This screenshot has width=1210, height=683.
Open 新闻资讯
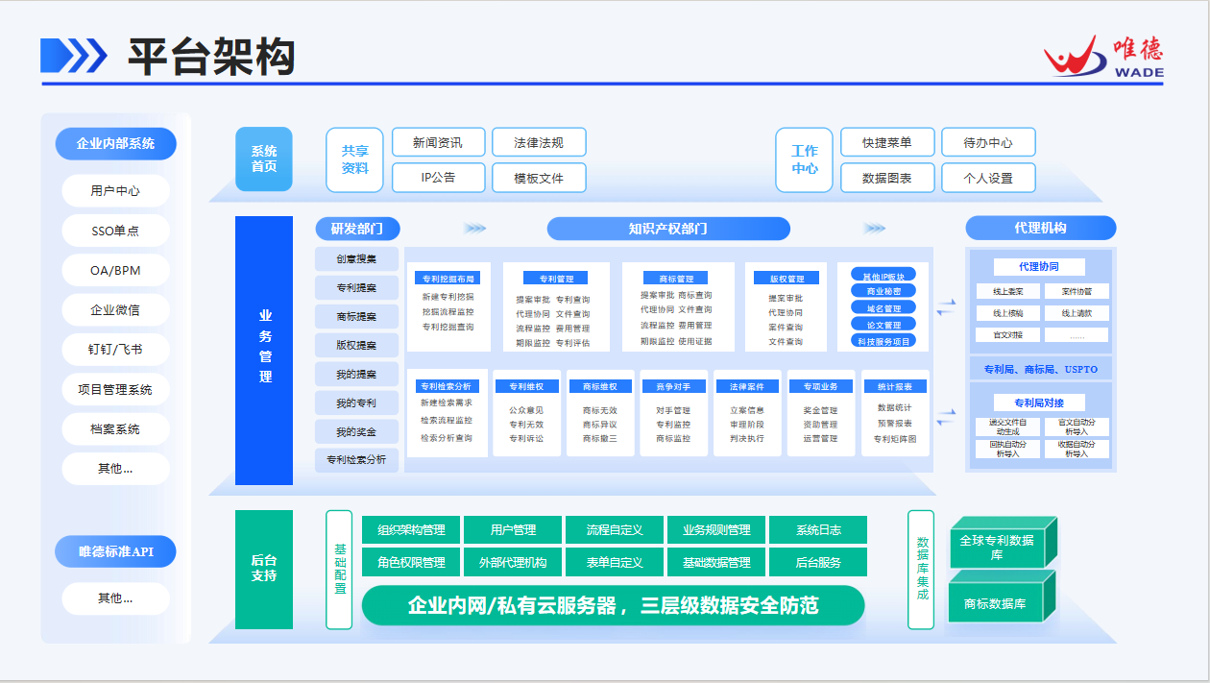point(437,142)
